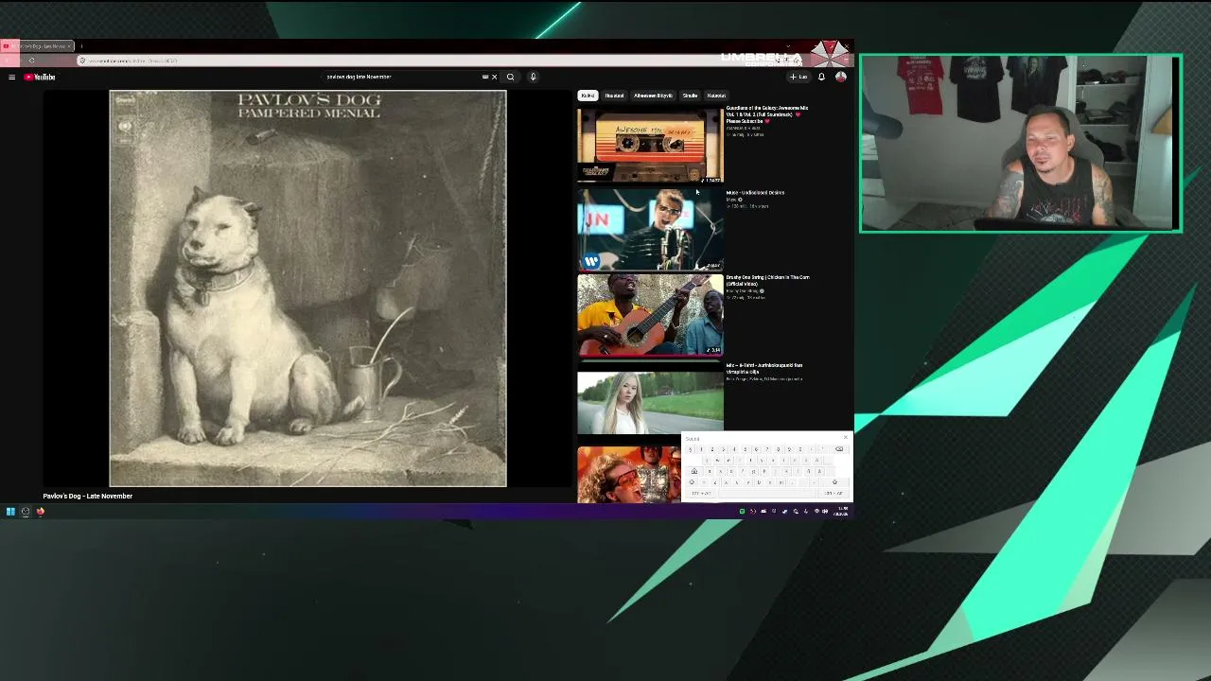Open the YouTube guide hamburger menu
Viewport: 1211px width, 681px height.
point(11,77)
